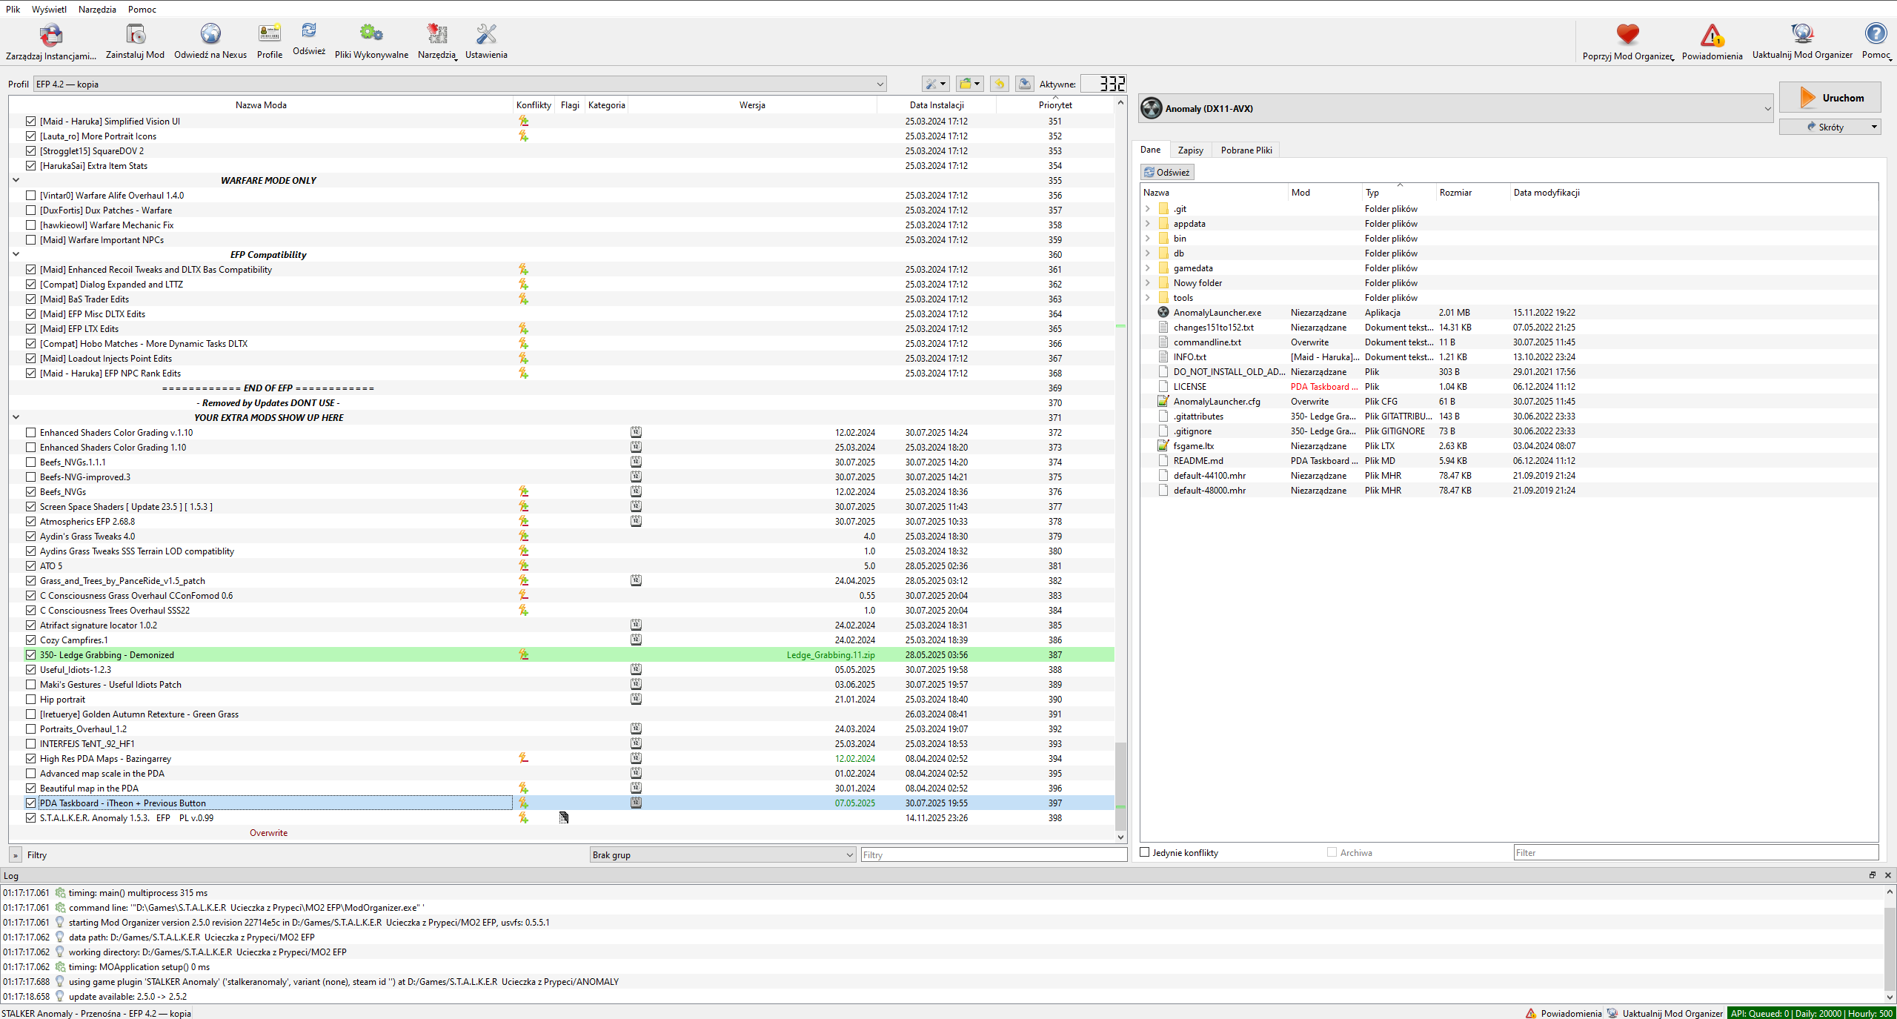Click the Zainstaluj Mod icon
Image resolution: width=1897 pixels, height=1019 pixels.
point(135,35)
